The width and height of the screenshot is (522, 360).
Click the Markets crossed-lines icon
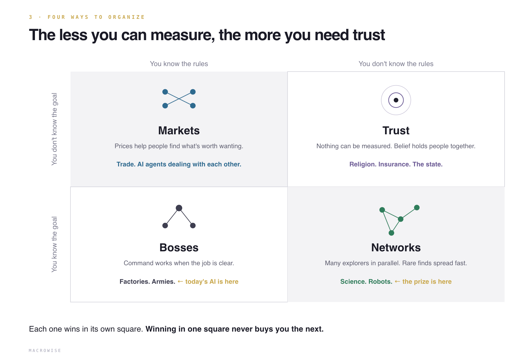point(179,99)
